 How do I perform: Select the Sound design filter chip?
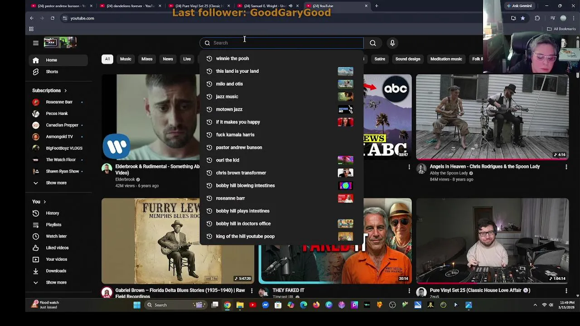408,59
